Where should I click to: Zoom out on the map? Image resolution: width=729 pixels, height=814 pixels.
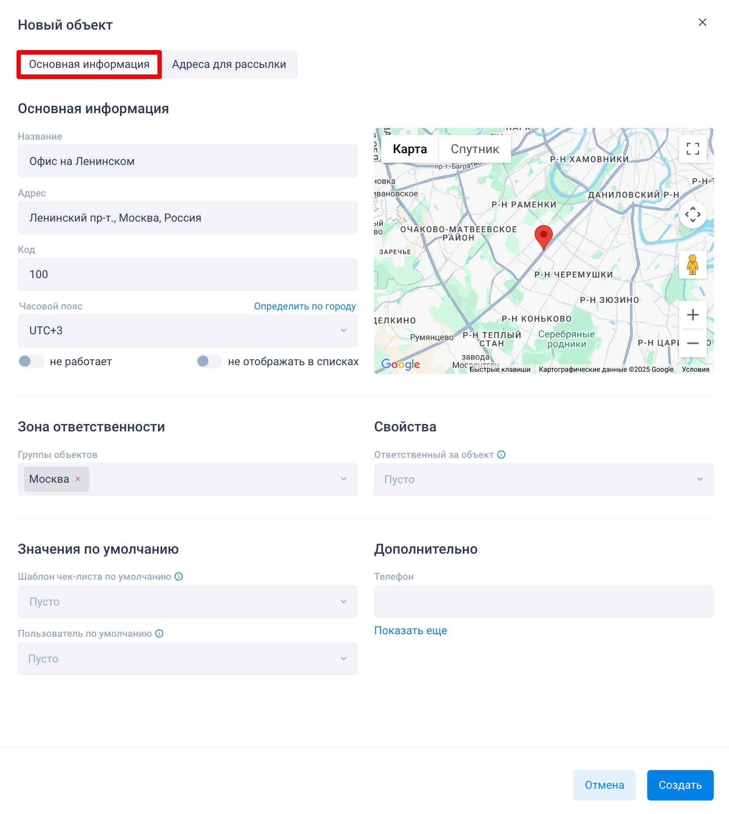692,343
